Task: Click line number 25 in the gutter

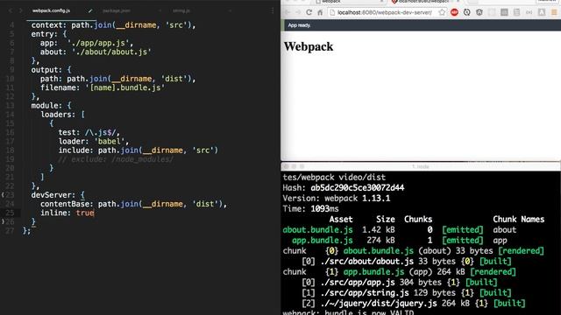Action: [x=10, y=213]
